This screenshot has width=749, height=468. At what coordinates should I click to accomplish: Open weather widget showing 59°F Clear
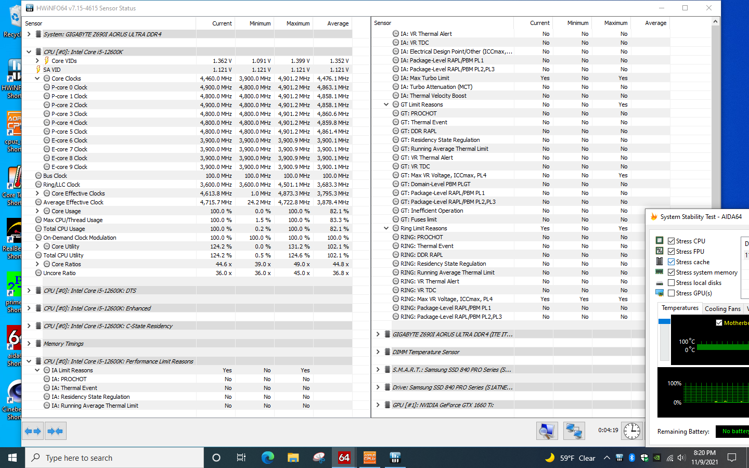[570, 458]
